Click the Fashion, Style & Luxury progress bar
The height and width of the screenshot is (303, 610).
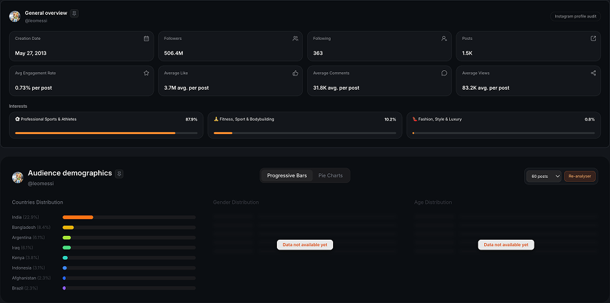pyautogui.click(x=503, y=133)
